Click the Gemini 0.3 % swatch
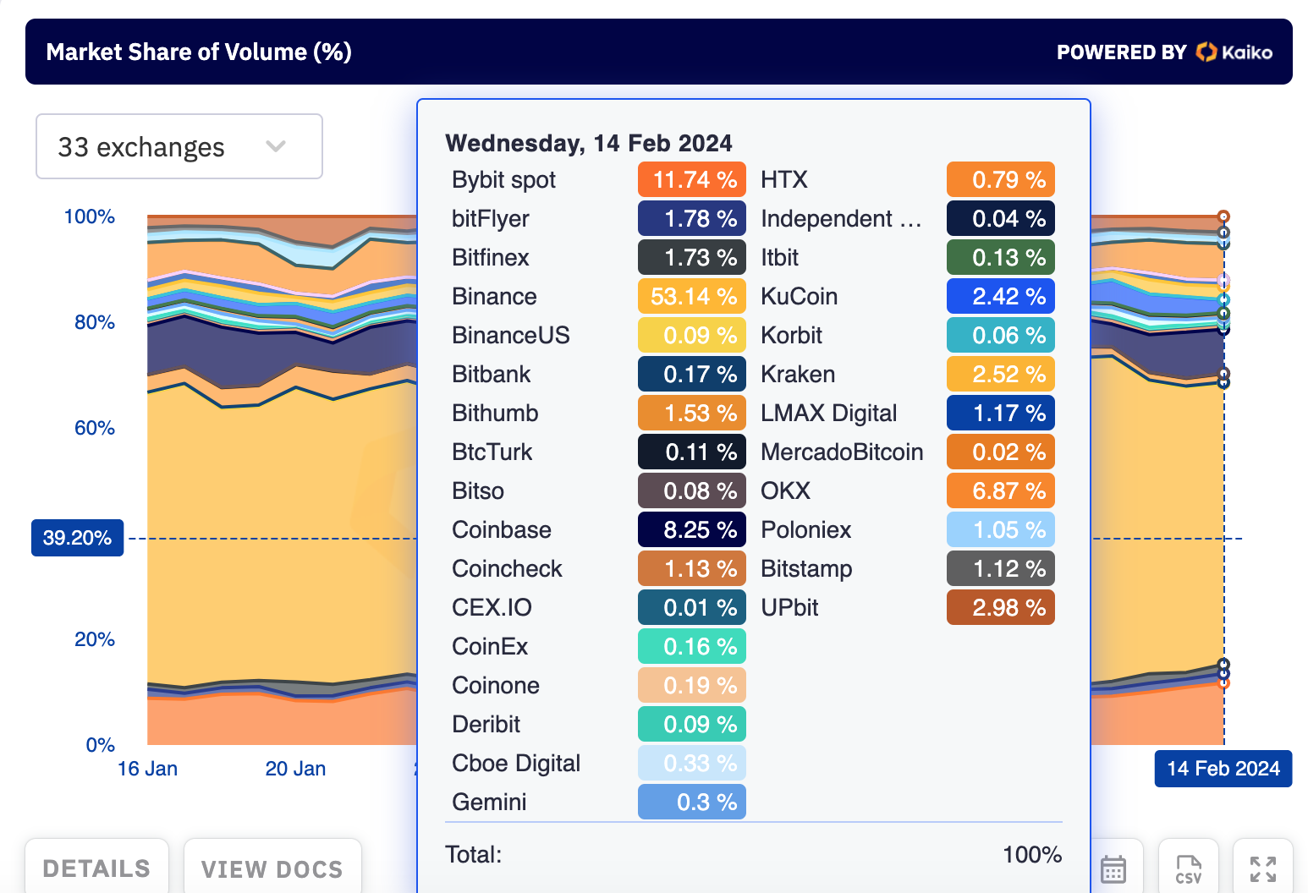The height and width of the screenshot is (893, 1308). pos(692,803)
